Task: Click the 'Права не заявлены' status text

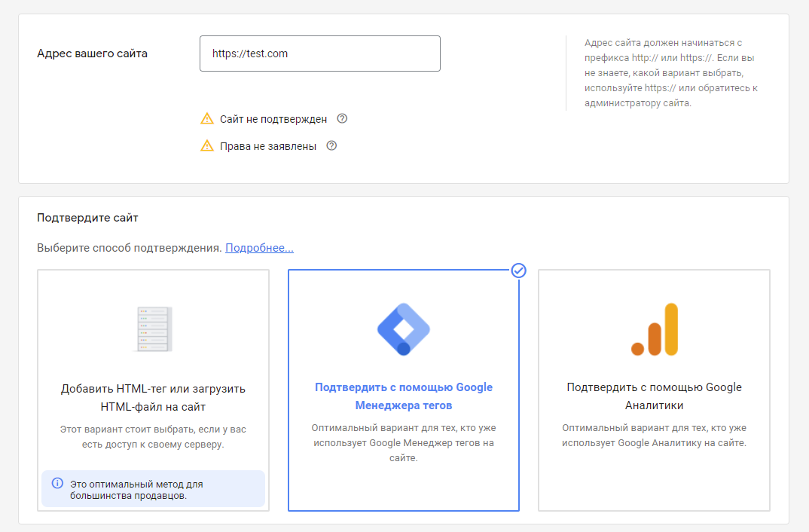Action: pyautogui.click(x=268, y=146)
